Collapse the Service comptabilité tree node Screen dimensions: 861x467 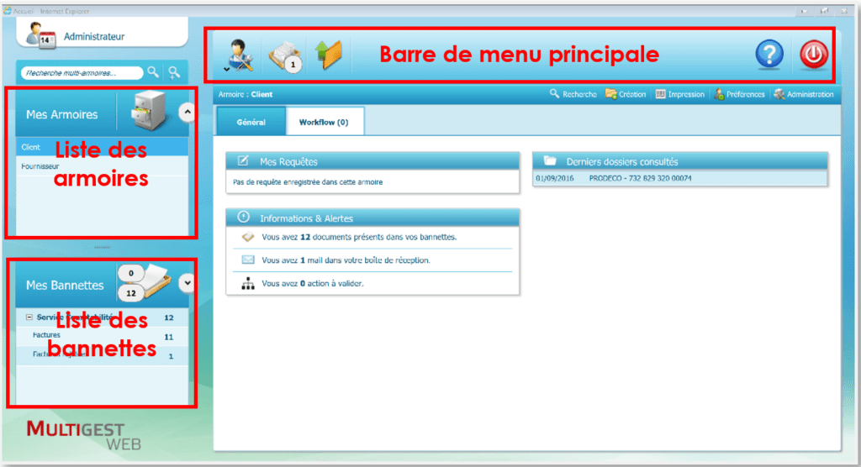click(x=29, y=317)
